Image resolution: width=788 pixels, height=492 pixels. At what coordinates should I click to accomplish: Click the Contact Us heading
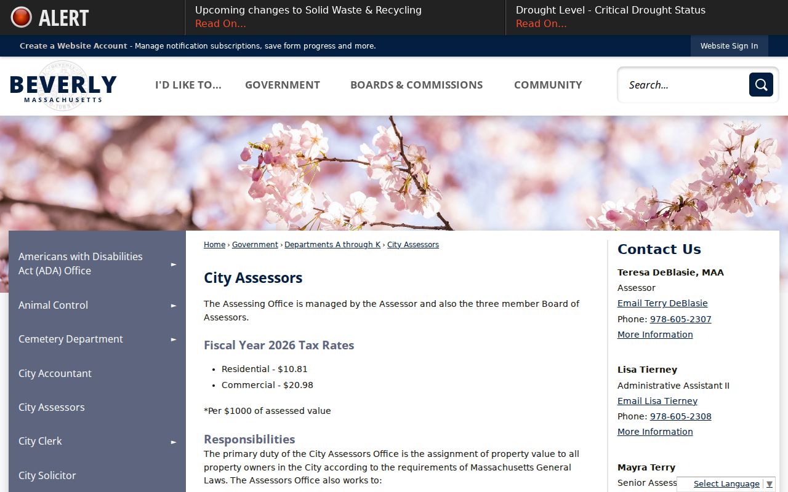[659, 249]
